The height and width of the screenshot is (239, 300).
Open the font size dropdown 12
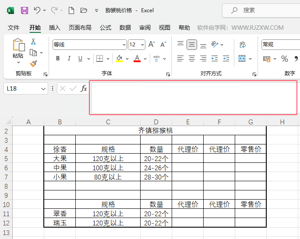pyautogui.click(x=142, y=45)
